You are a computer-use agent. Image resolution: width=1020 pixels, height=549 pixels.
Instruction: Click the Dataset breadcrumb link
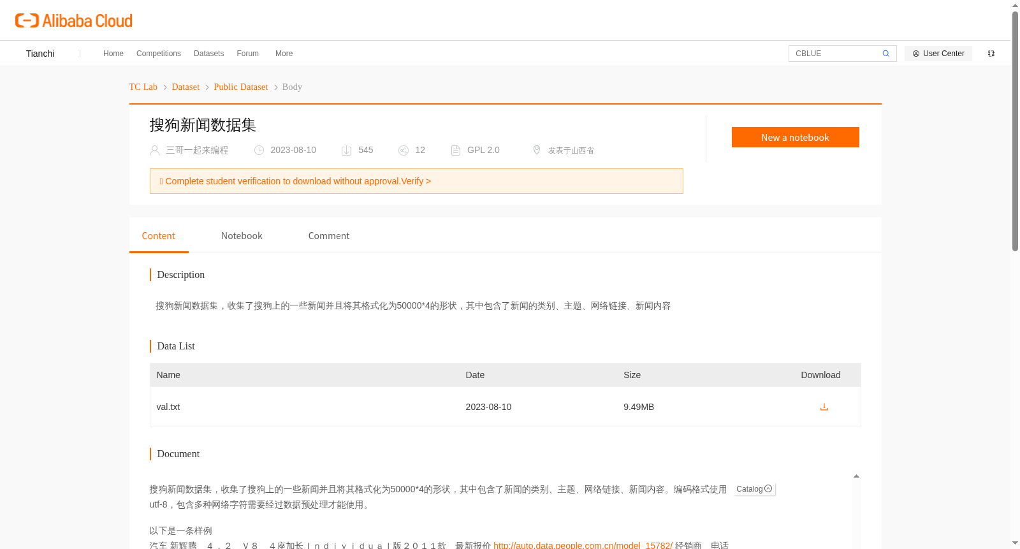(x=186, y=87)
